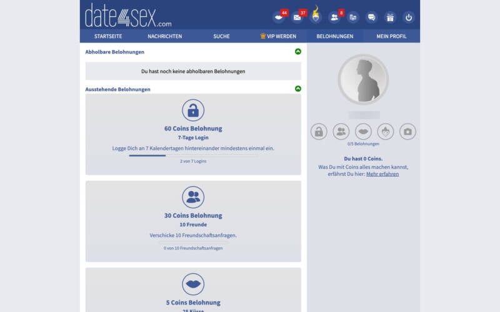
Task: Click the 5 Coins Belohnung title
Action: 193,303
